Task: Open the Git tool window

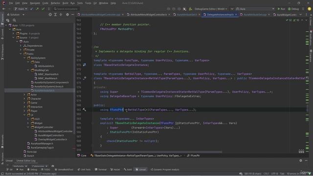Action: [10, 170]
